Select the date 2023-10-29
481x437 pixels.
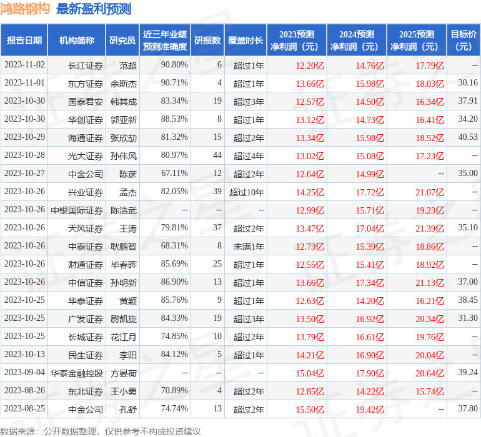(x=24, y=137)
